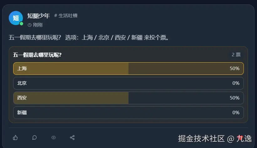Open the blue 短 avatar profile

point(16,18)
